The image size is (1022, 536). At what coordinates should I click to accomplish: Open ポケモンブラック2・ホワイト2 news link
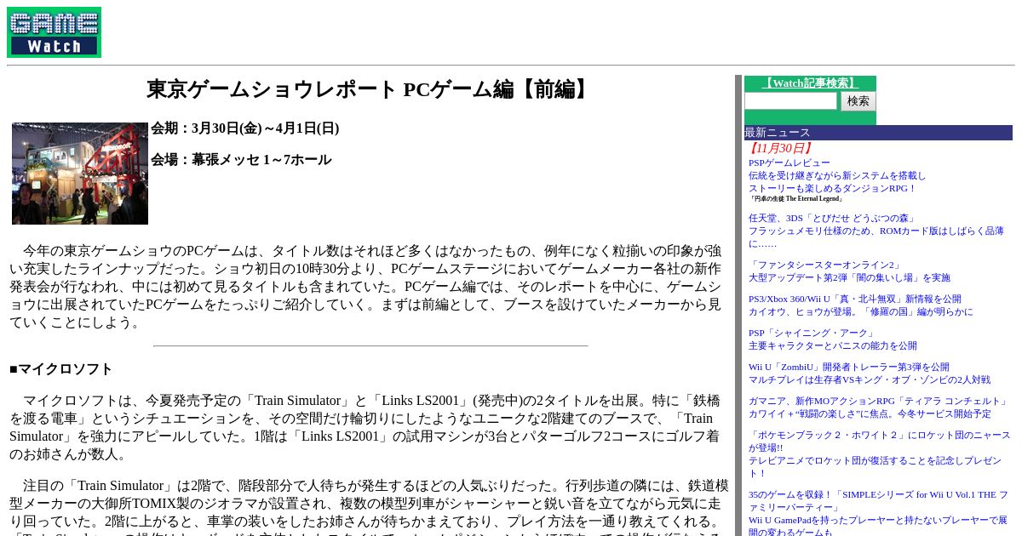pyautogui.click(x=879, y=454)
